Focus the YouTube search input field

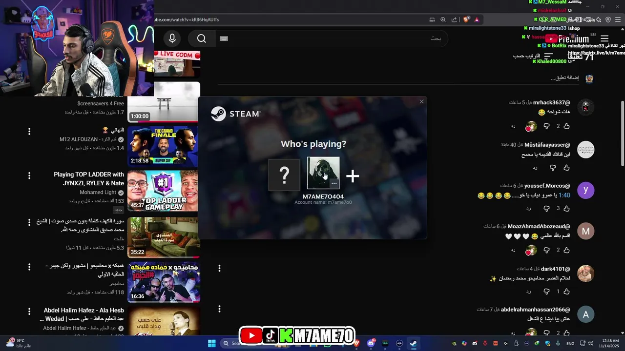click(332, 39)
